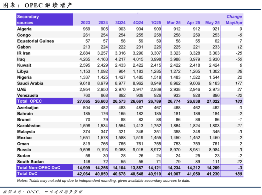Image resolution: width=262 pixels, height=195 pixels.
Task: Select Total DoC 2023 value "42,064"
Action: [x=84, y=174]
